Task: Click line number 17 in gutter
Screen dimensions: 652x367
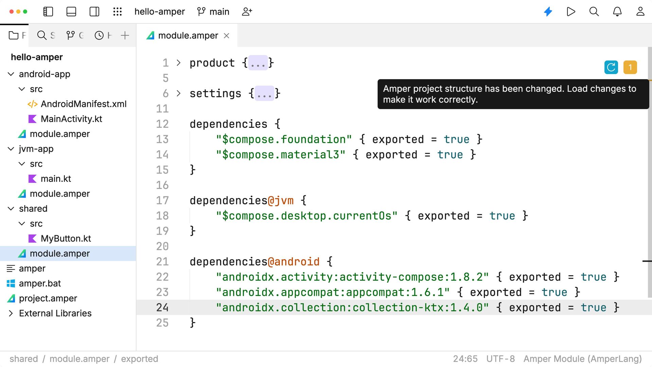Action: (x=162, y=200)
